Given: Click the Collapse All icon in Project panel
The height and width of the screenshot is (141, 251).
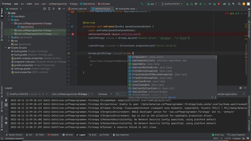Looking at the screenshot, I should click(x=54, y=9).
